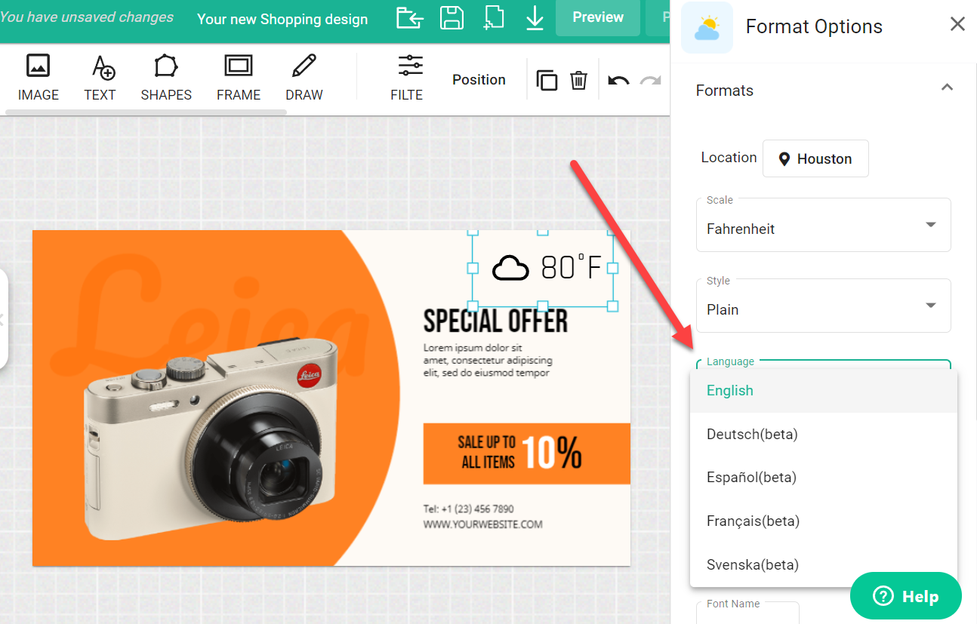Viewport: 977px width, 624px height.
Task: Select Svenska(beta) language
Action: coord(824,564)
